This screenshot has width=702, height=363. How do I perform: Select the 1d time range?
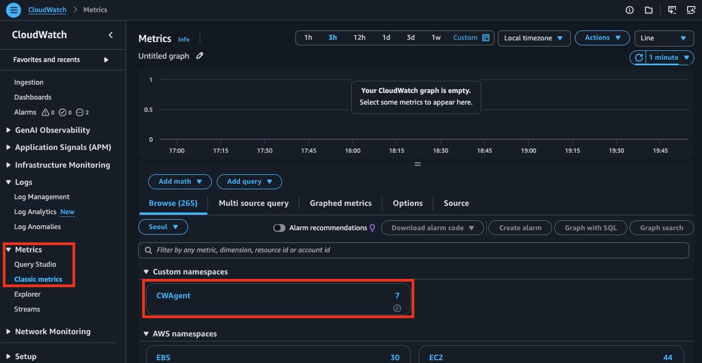coord(386,38)
